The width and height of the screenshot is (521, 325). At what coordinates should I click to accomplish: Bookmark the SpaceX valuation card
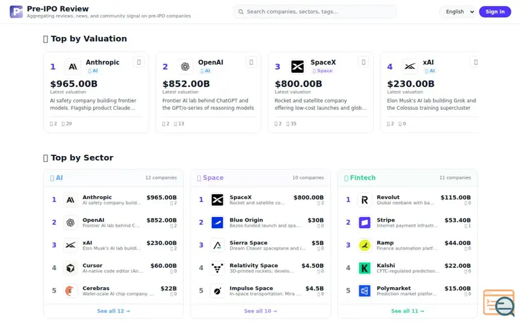click(x=363, y=62)
